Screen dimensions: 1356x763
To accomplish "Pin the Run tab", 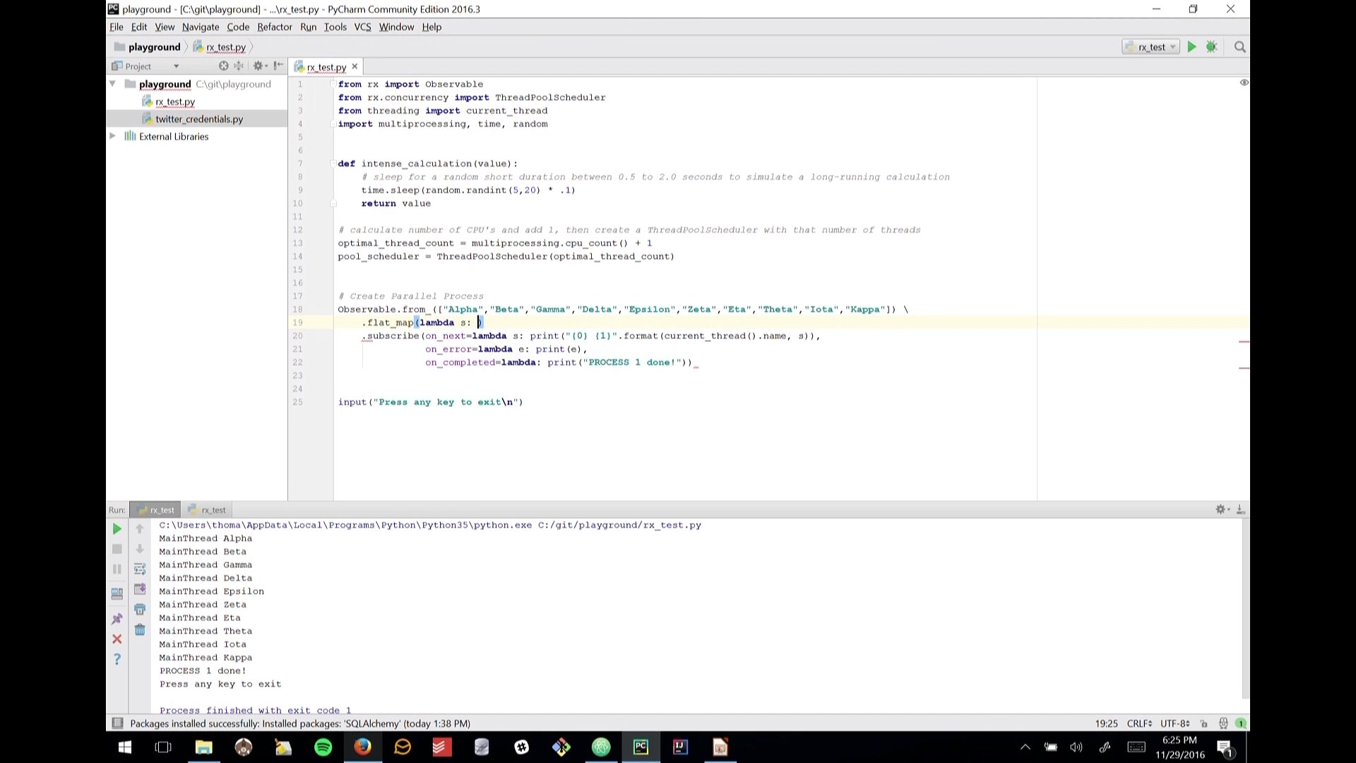I will [x=117, y=619].
